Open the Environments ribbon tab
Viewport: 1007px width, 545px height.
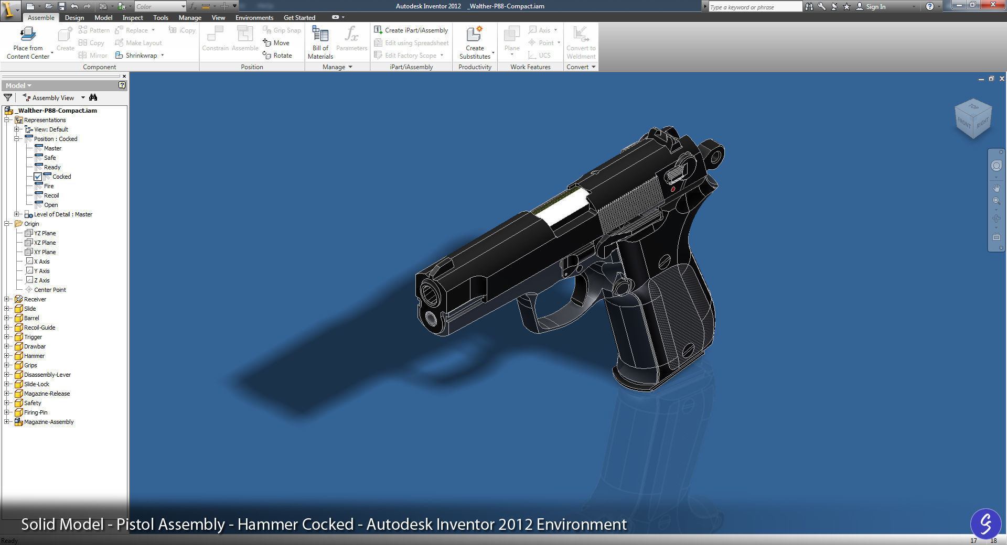(254, 17)
